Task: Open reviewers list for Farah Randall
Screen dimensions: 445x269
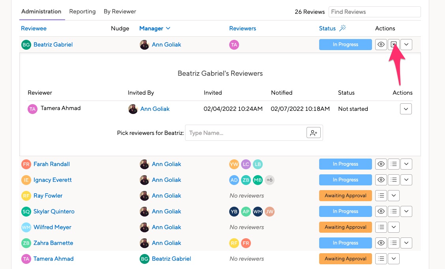Action: [393, 164]
